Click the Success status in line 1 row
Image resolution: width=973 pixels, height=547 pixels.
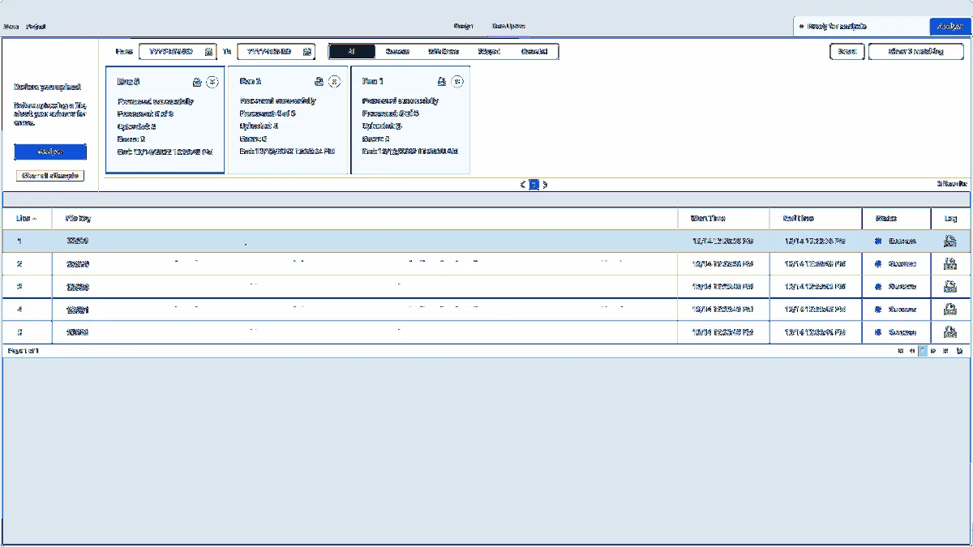[896, 241]
